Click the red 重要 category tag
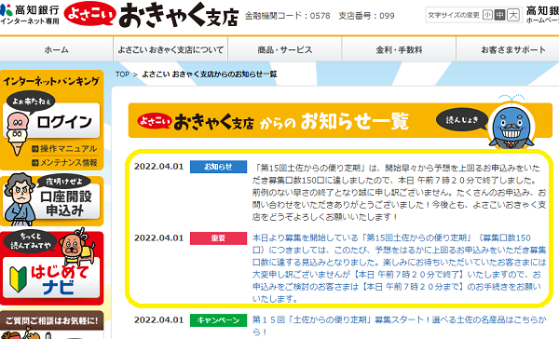 tap(218, 238)
